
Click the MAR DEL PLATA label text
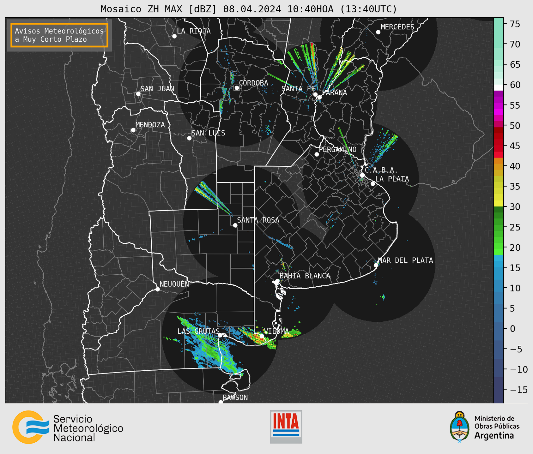(x=405, y=260)
